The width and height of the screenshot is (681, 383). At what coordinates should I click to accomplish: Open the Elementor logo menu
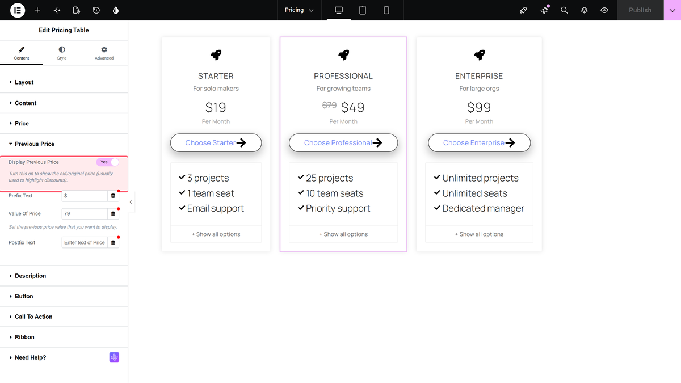pos(18,10)
